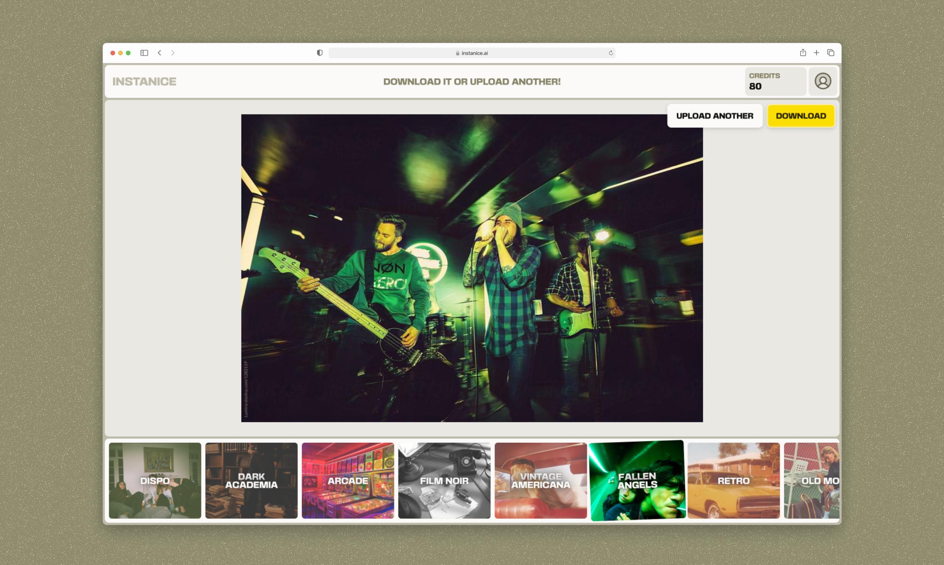Open the browser share icon
The width and height of the screenshot is (944, 565).
[803, 53]
